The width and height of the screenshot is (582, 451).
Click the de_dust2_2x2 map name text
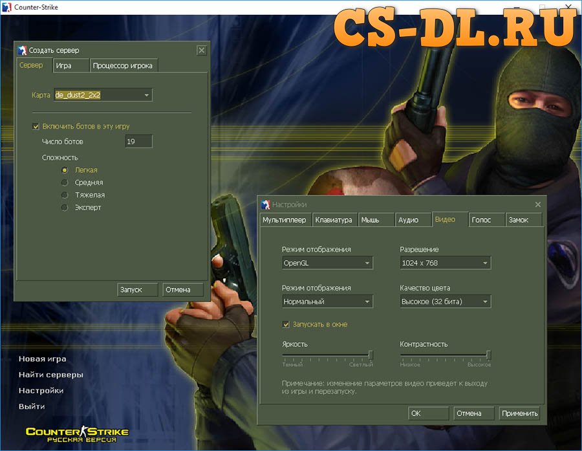point(78,95)
